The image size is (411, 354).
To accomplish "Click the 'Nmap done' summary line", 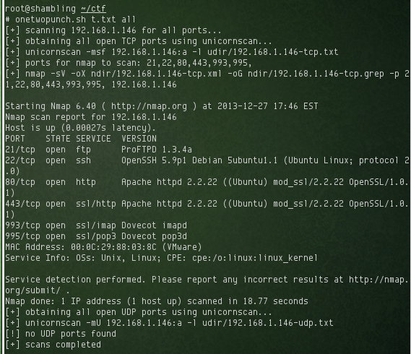I will 157,301.
